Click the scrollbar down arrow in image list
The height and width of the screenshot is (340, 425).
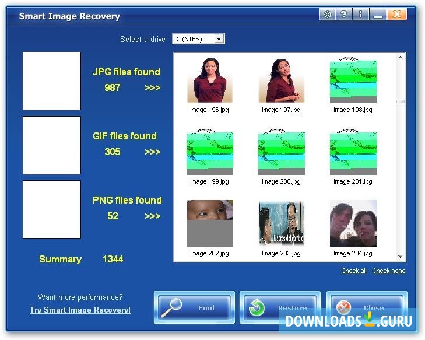[400, 257]
